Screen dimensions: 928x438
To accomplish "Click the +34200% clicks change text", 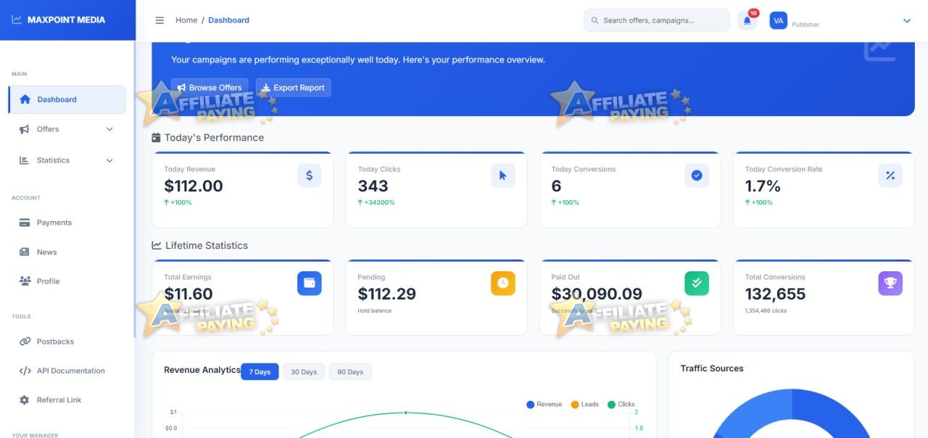I will coord(376,202).
